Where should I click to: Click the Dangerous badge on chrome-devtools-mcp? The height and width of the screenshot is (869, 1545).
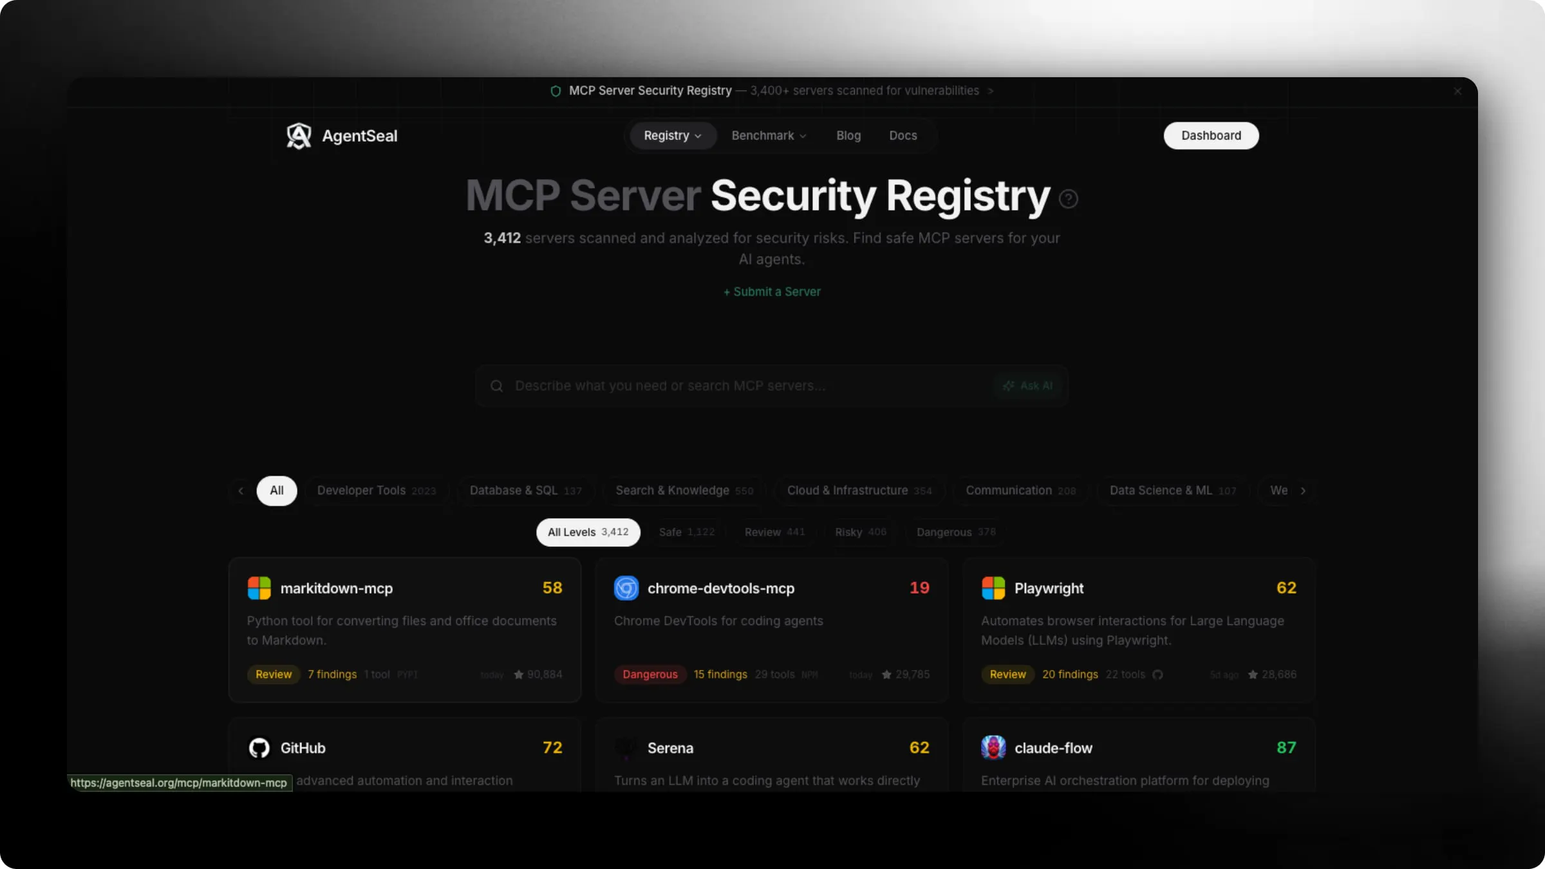point(650,675)
